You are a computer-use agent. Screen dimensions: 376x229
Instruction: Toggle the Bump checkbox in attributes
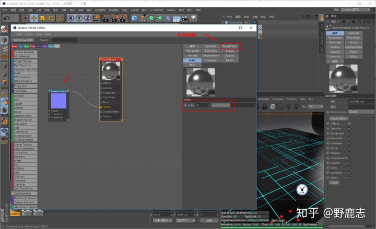tap(349, 148)
